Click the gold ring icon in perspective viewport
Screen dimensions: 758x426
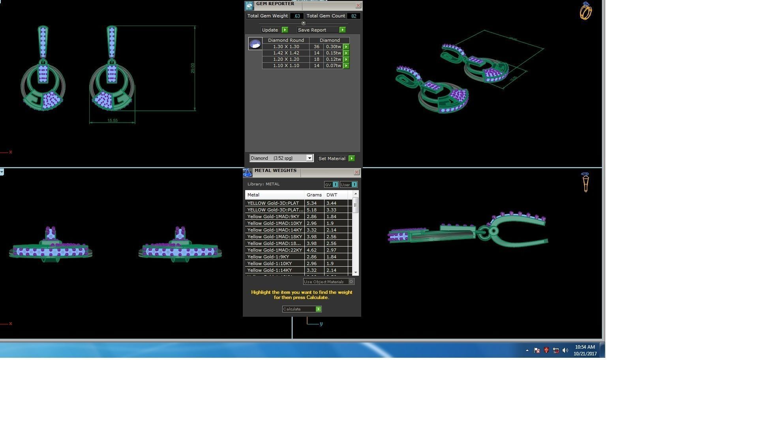pos(585,11)
